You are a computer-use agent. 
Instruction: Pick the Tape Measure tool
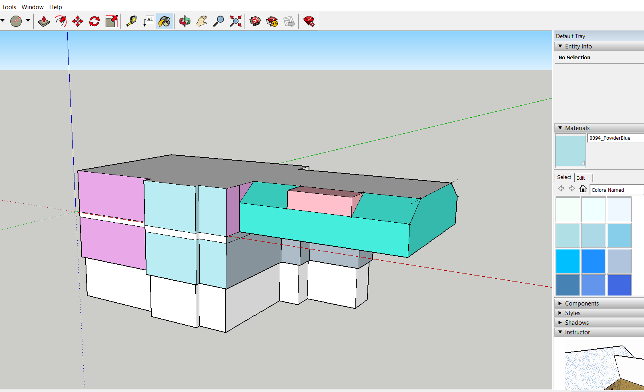131,21
